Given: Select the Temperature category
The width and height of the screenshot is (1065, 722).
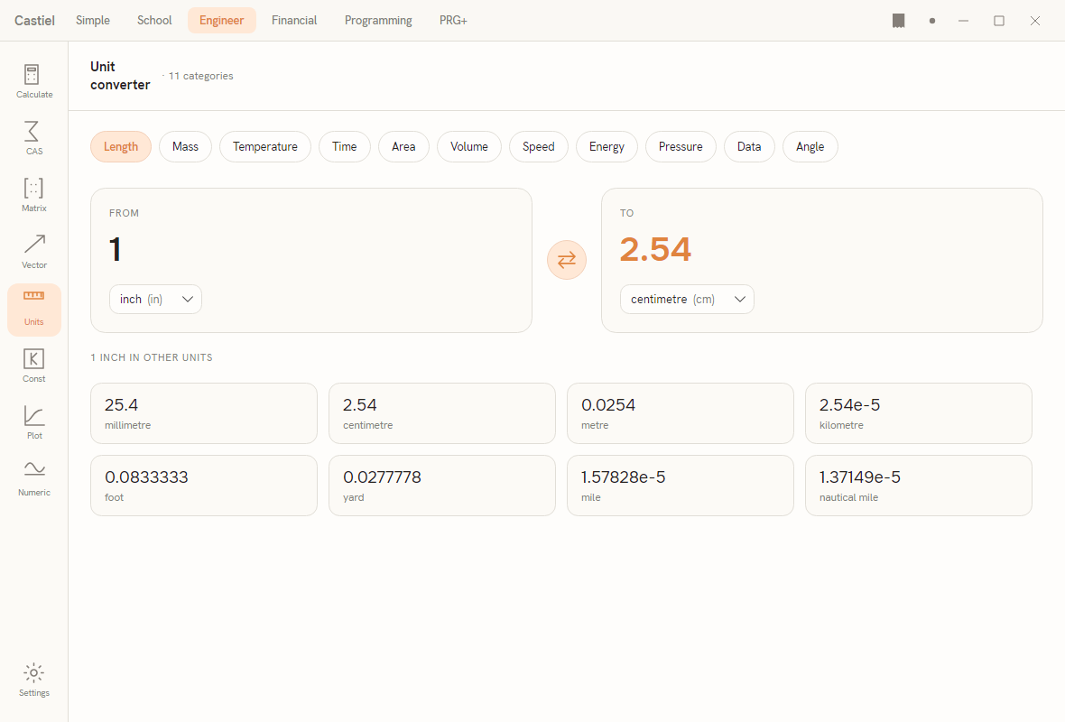Looking at the screenshot, I should pos(264,147).
